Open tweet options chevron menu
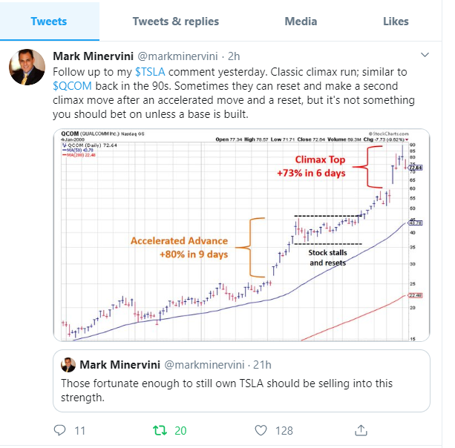This screenshot has height=448, width=455. click(x=425, y=56)
